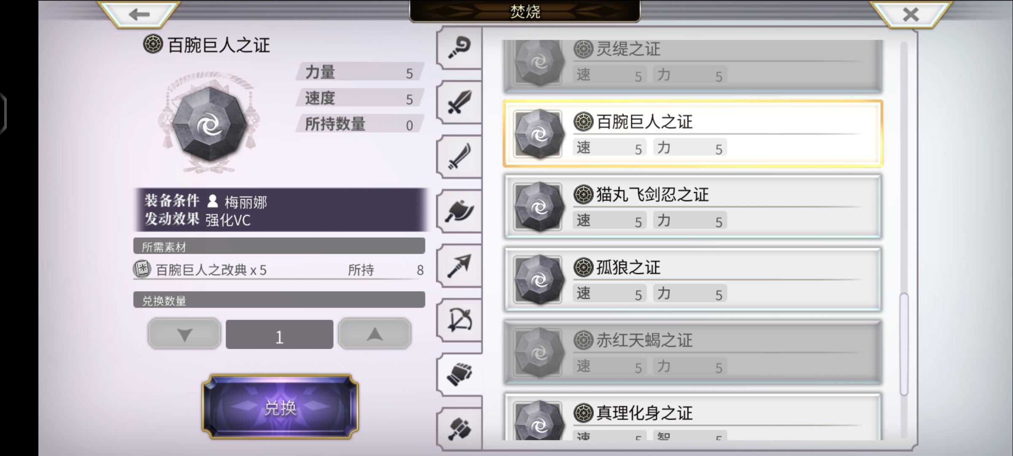Image resolution: width=1013 pixels, height=456 pixels.
Task: Increase exchange quantity with up arrow
Action: pyautogui.click(x=375, y=334)
